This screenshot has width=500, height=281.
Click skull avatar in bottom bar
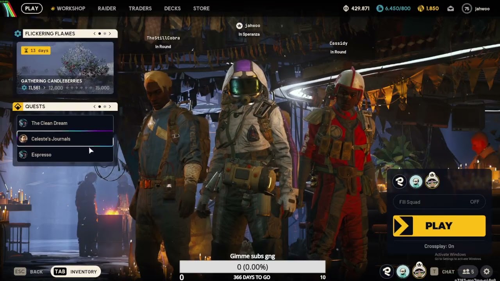403,271
